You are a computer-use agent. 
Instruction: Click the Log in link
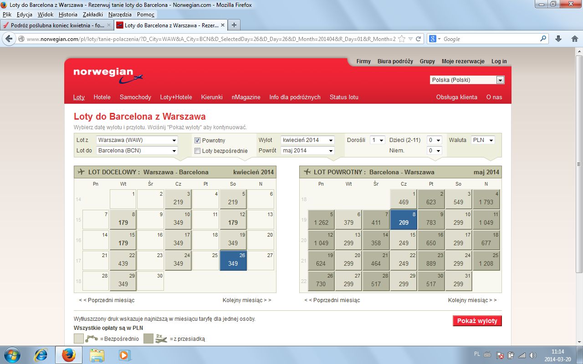499,61
